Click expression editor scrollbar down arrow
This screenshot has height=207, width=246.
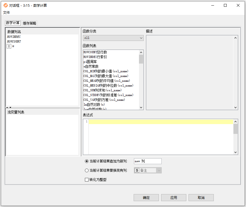(x=236, y=152)
